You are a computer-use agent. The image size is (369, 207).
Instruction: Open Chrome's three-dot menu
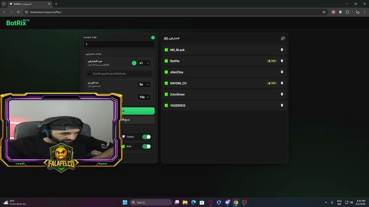(x=365, y=12)
